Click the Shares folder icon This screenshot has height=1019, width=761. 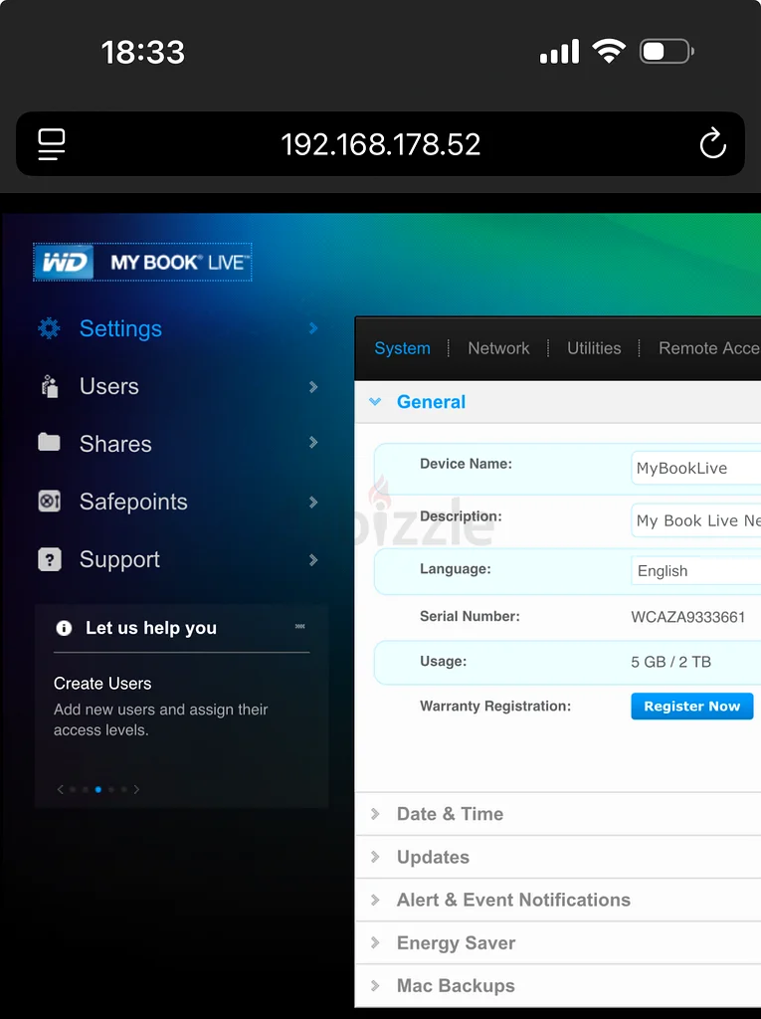49,443
